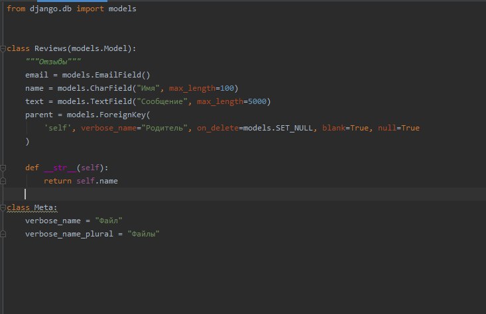Click 'verbose_name_plural' variable

coord(69,234)
